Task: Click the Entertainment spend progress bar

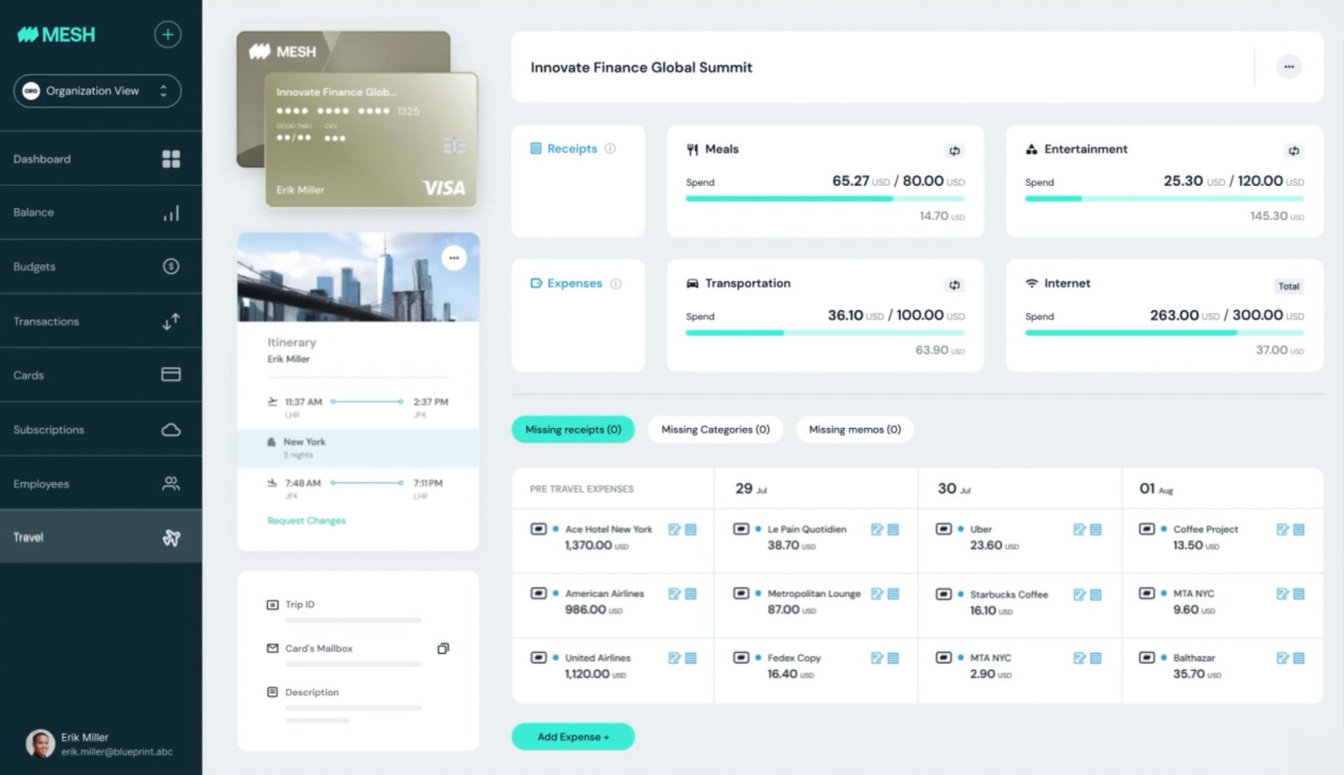Action: tap(1165, 199)
